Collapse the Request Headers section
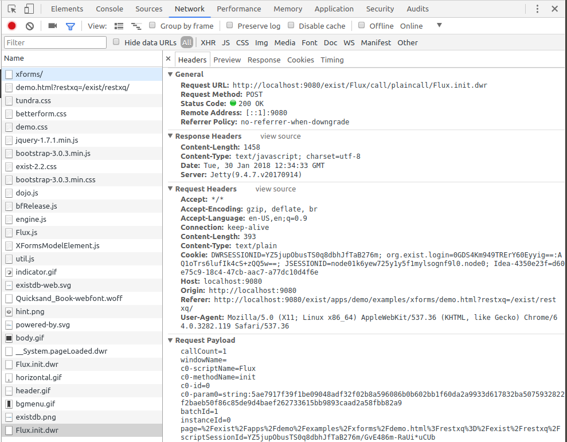Screen dimensions: 567x442 pyautogui.click(x=170, y=189)
